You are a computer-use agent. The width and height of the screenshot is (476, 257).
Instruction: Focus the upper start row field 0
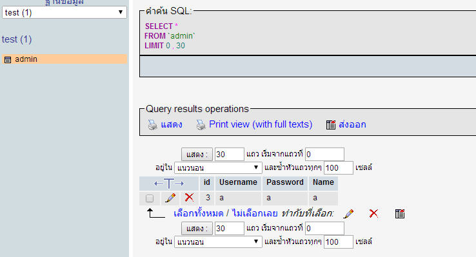coord(324,154)
